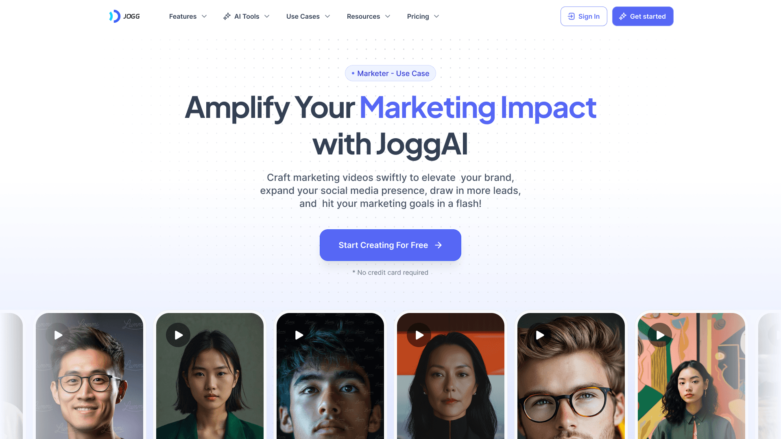Click the sign-in arrow icon

coord(571,16)
